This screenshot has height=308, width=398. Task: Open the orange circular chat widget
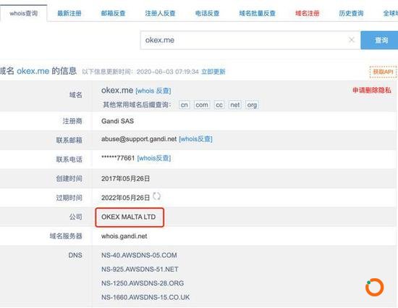pyautogui.click(x=374, y=287)
